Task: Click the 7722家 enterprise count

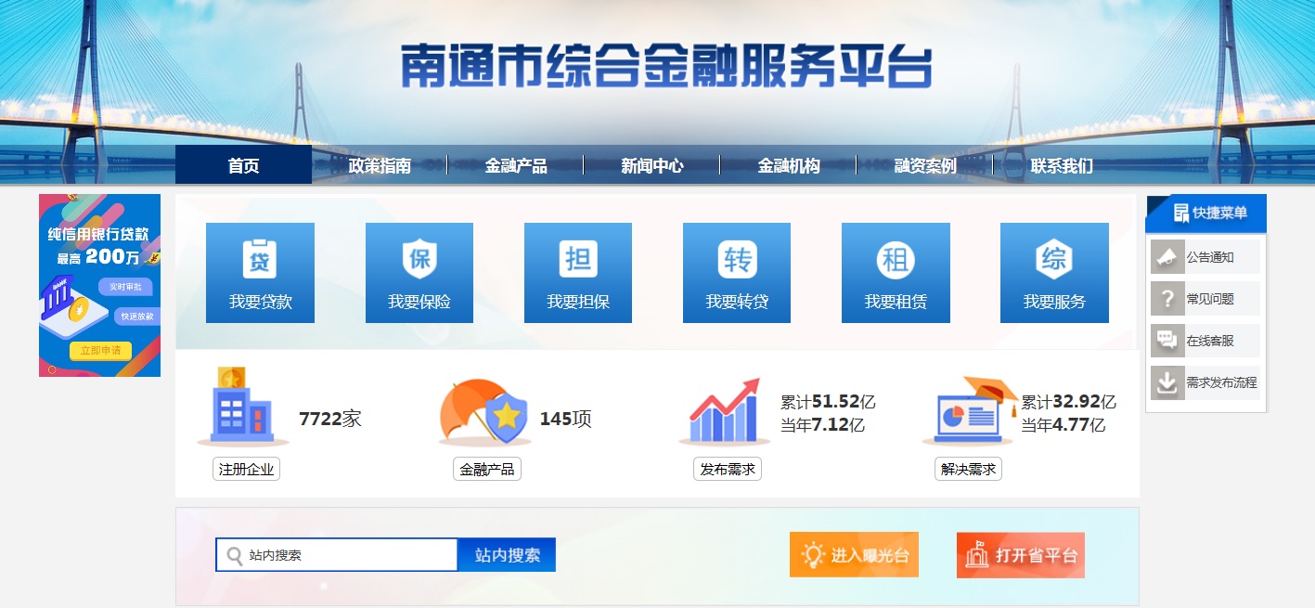Action: click(330, 419)
